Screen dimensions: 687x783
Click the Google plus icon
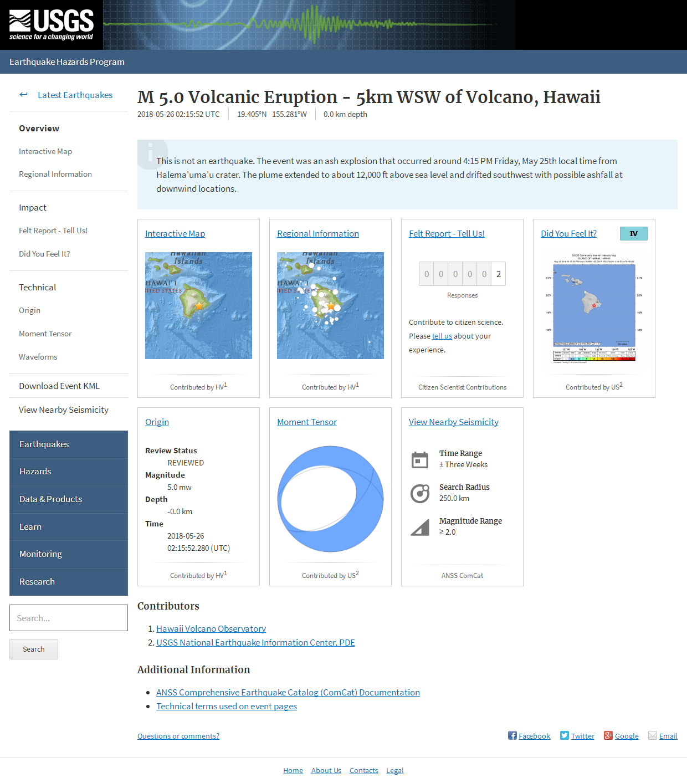(x=608, y=735)
